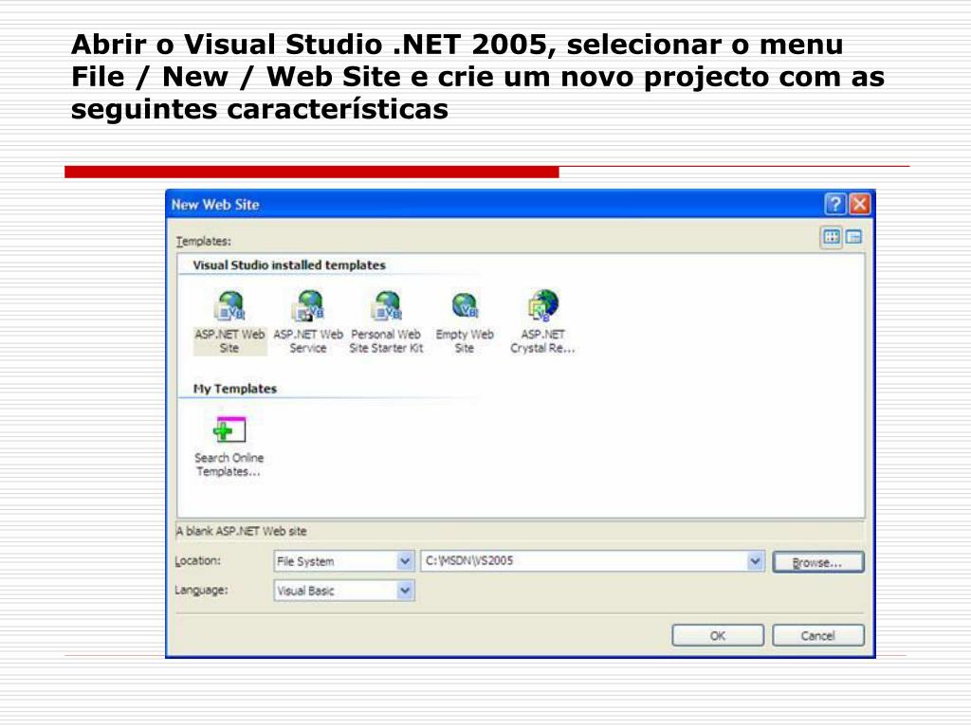Confirm with the OK button
This screenshot has width=971, height=728.
(718, 636)
